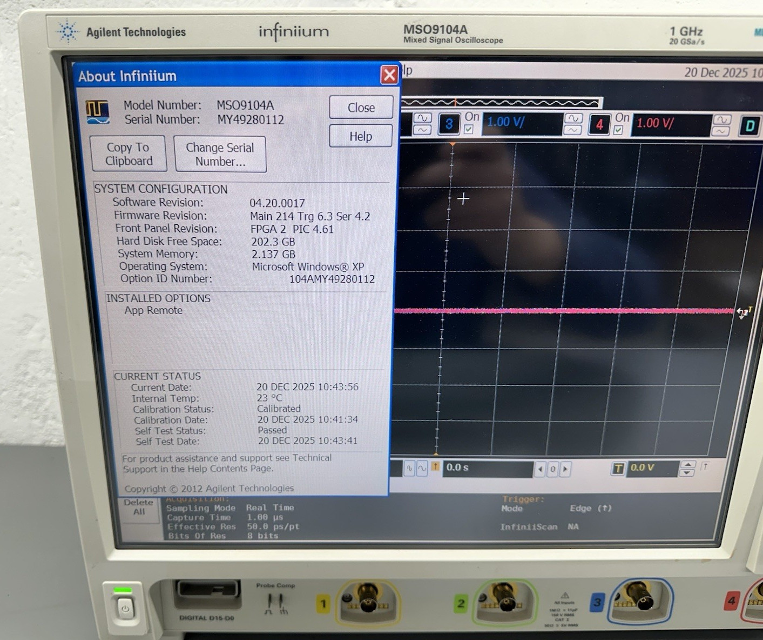Screen dimensions: 763x640
Task: Click model number value MSO9104A in dialog
Action: click(x=245, y=105)
